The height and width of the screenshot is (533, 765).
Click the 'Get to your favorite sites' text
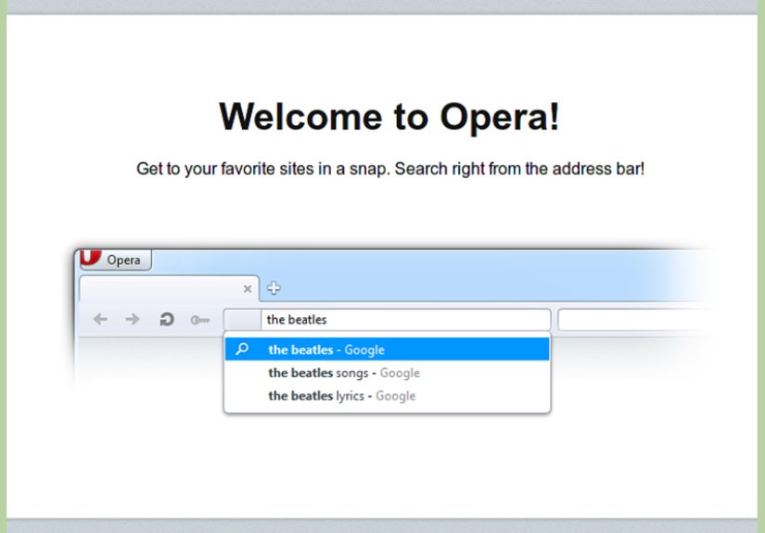tap(390, 169)
